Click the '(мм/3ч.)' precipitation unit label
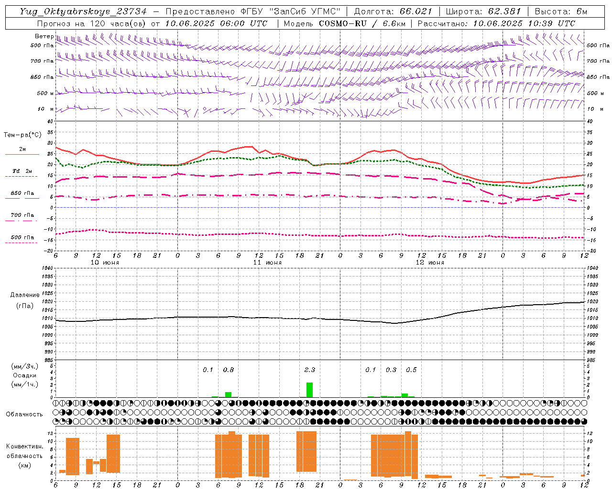This screenshot has height=489, width=612. pyautogui.click(x=24, y=366)
